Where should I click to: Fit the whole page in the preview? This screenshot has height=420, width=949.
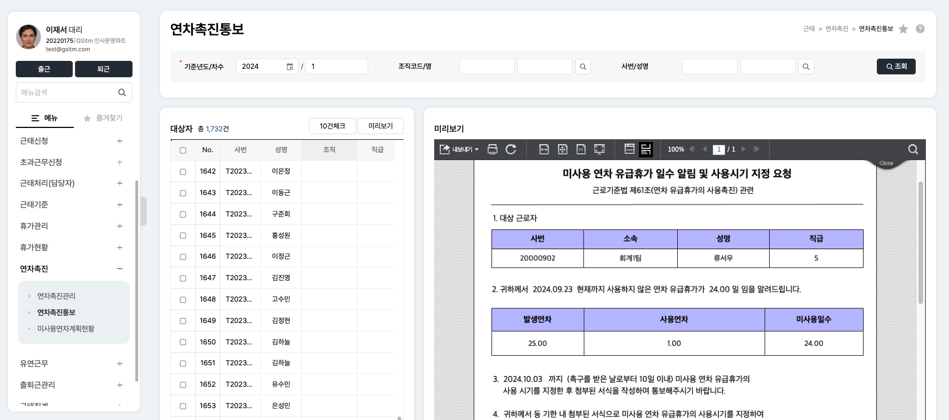563,149
